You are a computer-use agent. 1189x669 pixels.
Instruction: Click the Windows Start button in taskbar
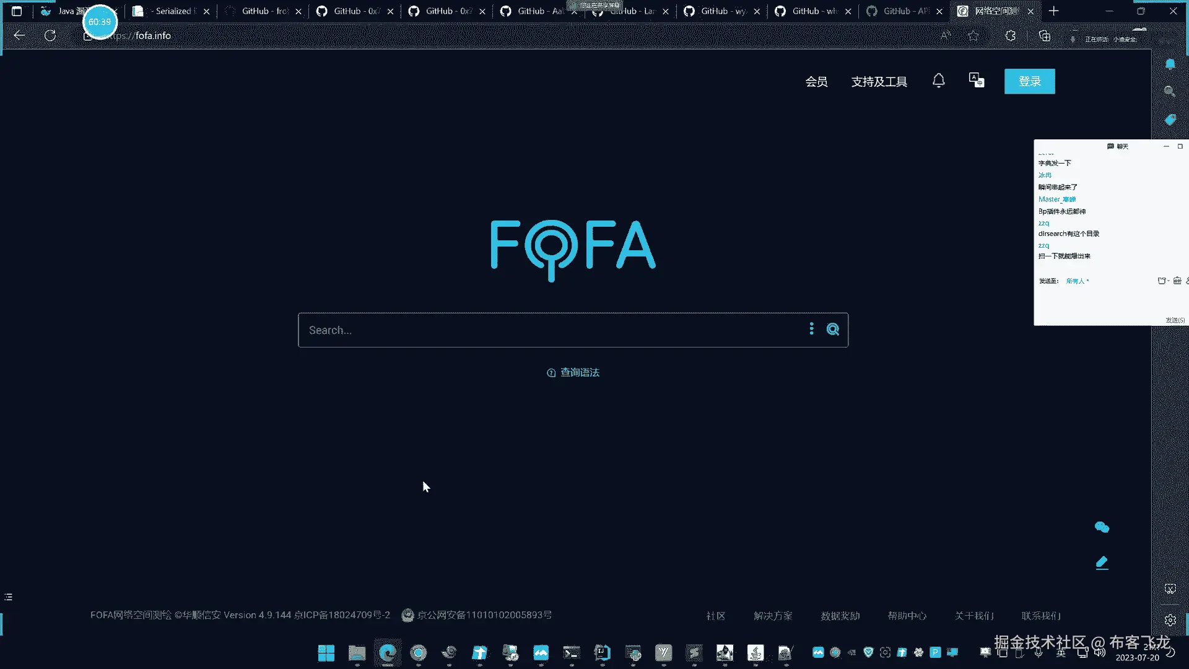(x=326, y=653)
